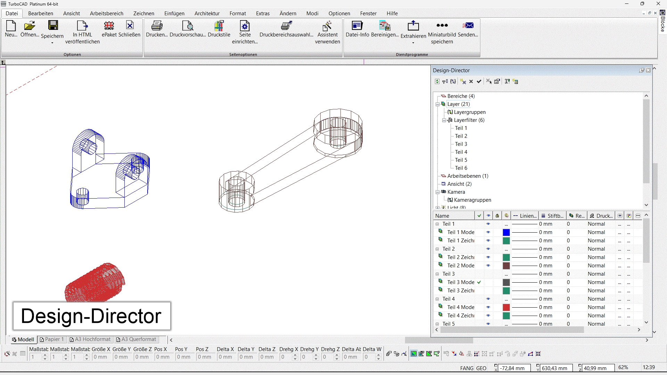Toggle visibility eye of Teil 2 group
The image size is (667, 375).
[488, 249]
